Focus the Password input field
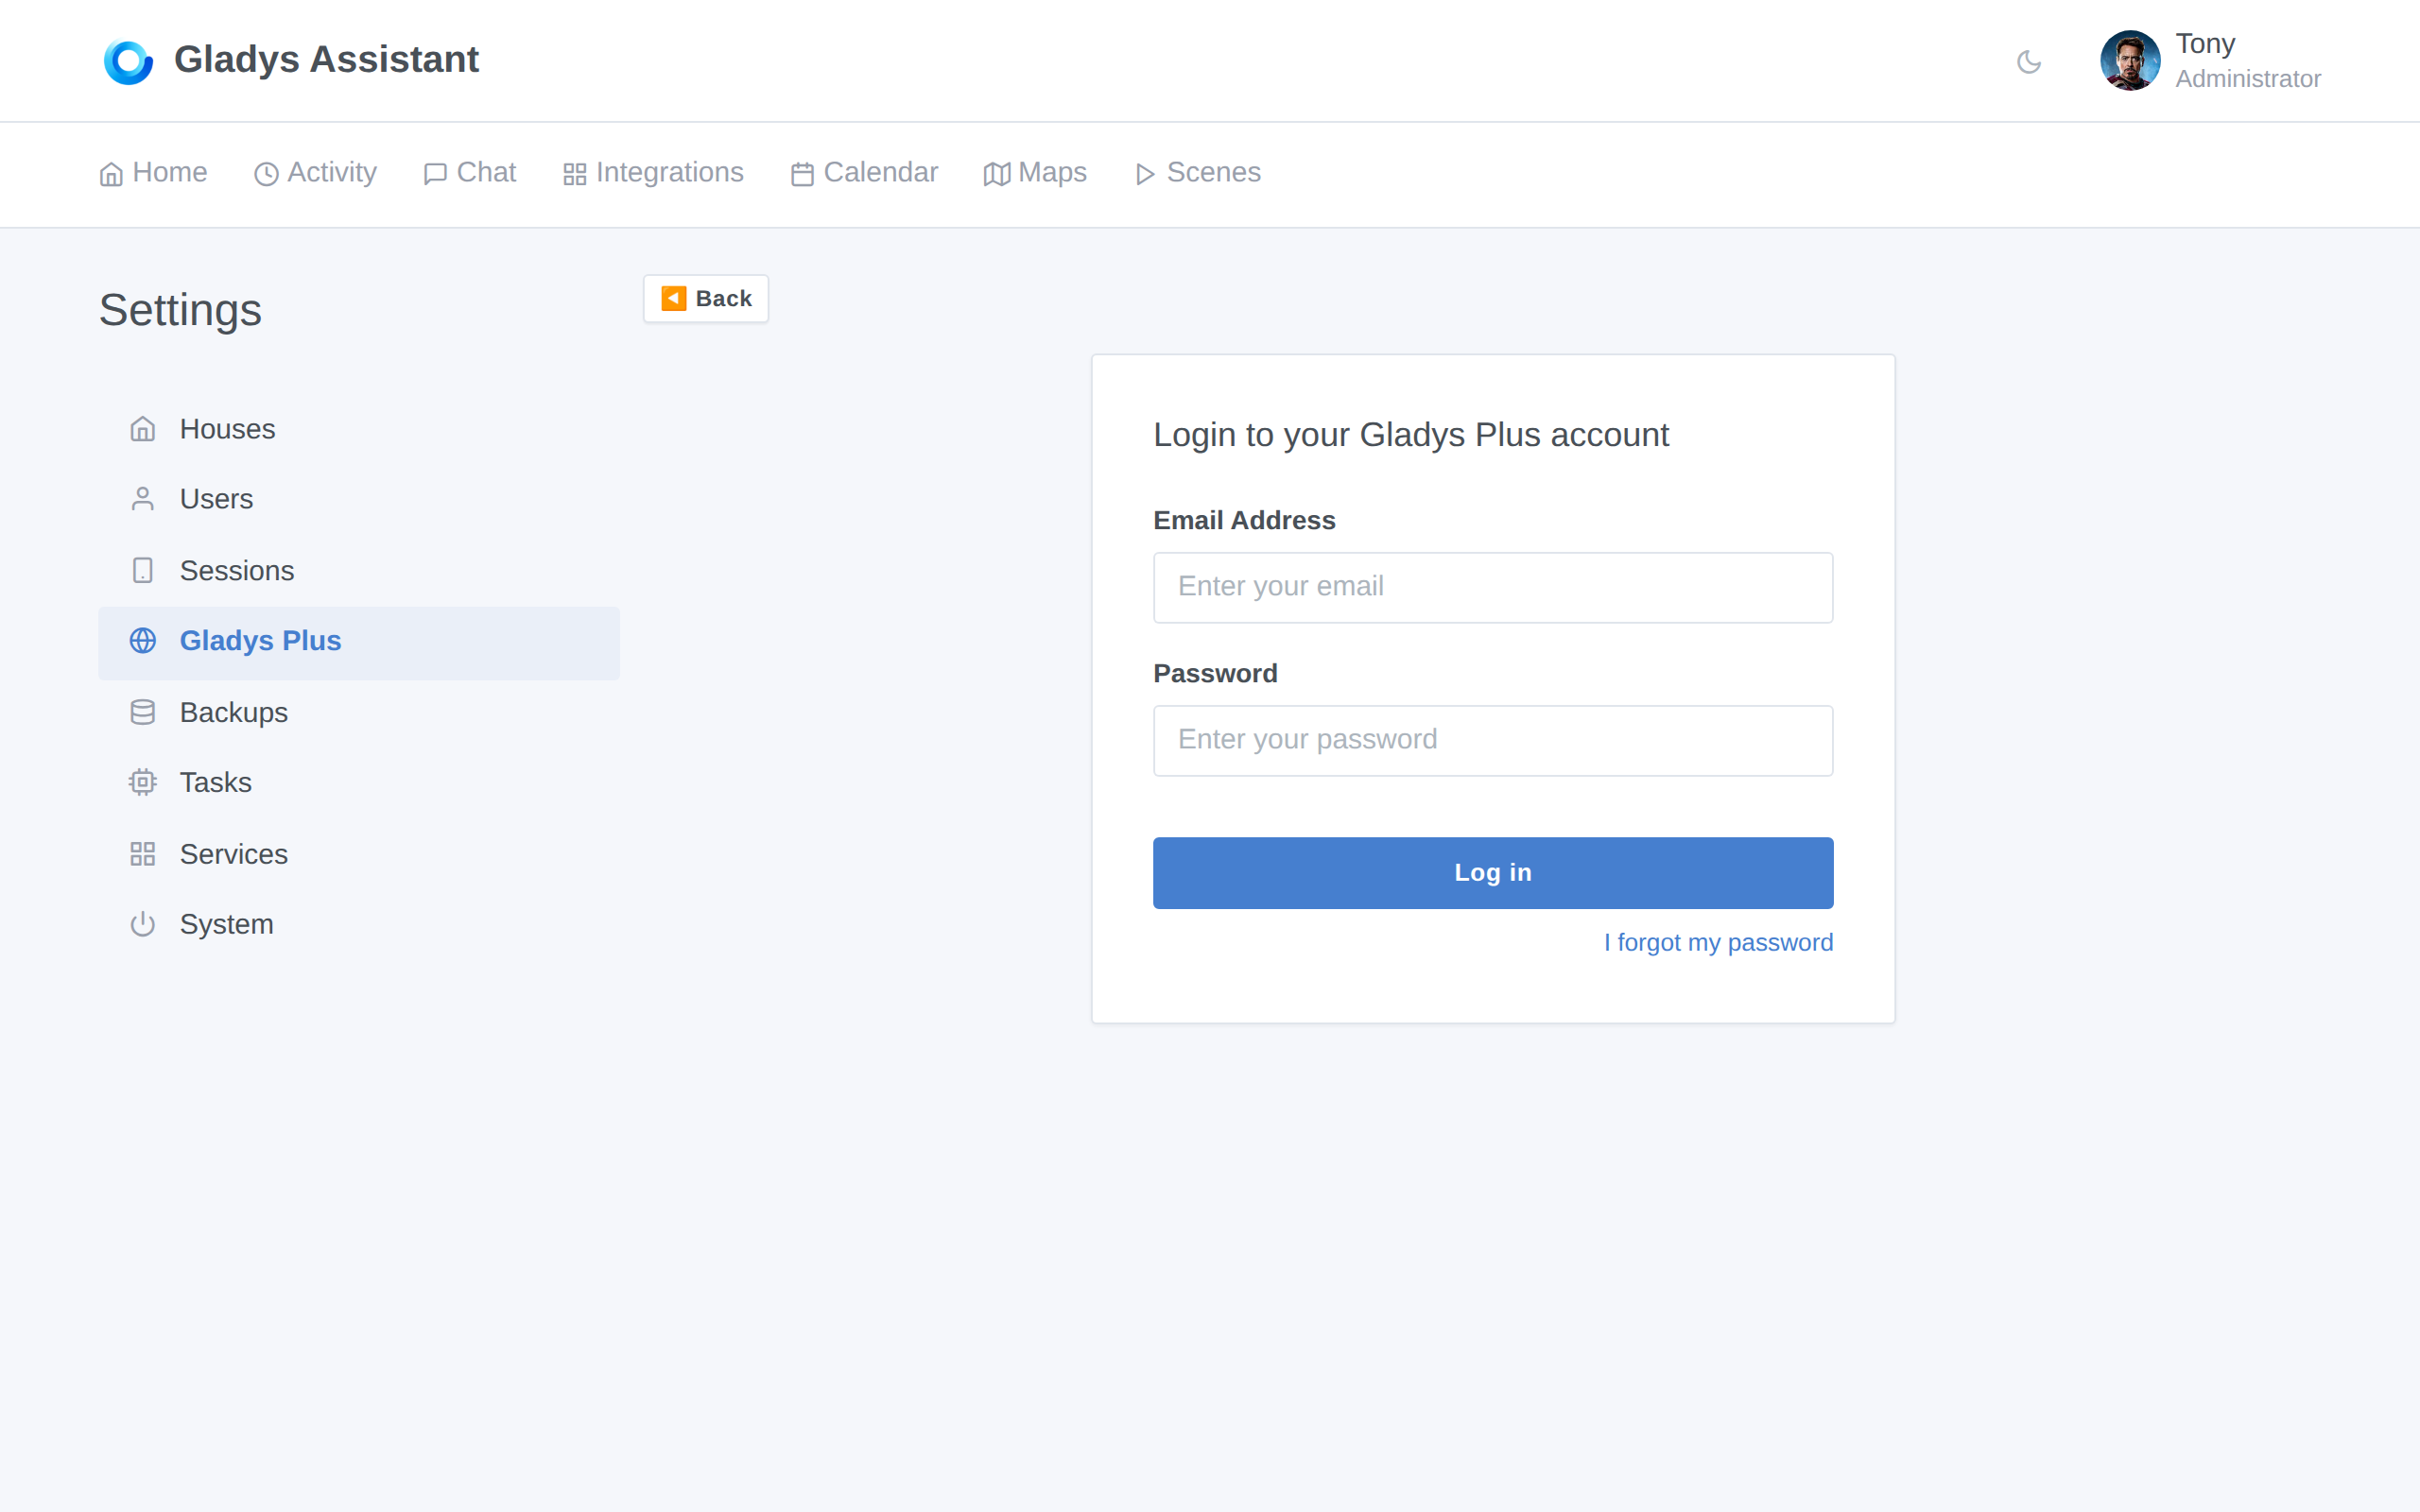Image resolution: width=2420 pixels, height=1512 pixels. coord(1493,740)
